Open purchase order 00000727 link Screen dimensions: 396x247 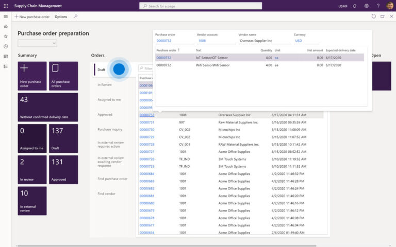click(x=147, y=152)
